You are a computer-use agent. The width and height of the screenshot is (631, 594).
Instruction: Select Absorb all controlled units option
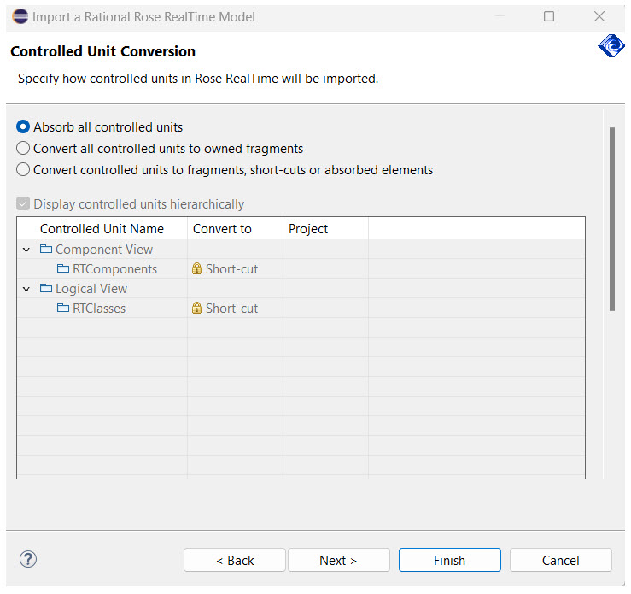pos(24,127)
